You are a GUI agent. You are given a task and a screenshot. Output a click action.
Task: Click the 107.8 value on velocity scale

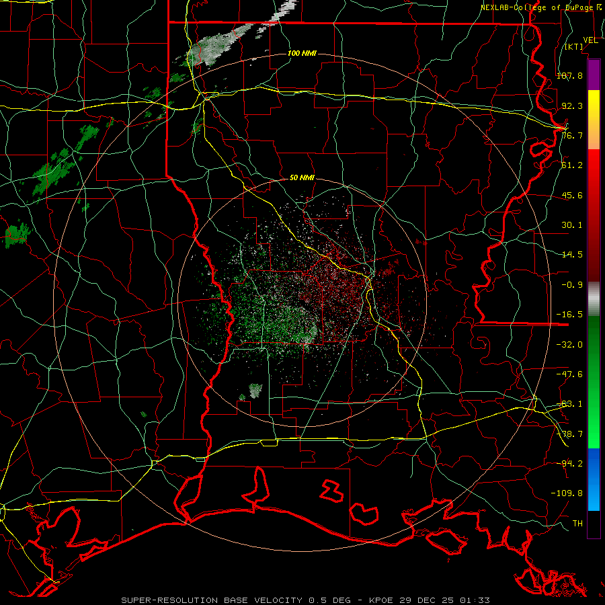click(x=569, y=75)
